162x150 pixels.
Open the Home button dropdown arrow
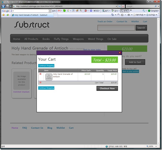click(x=115, y=15)
